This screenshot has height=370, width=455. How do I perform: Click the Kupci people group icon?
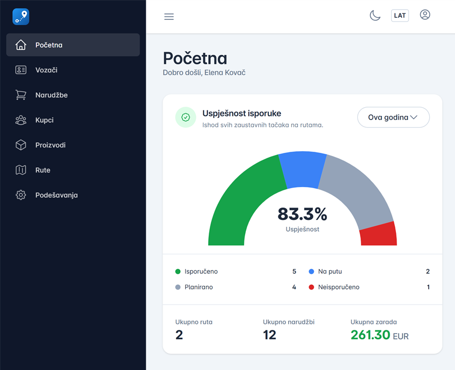[x=20, y=120]
